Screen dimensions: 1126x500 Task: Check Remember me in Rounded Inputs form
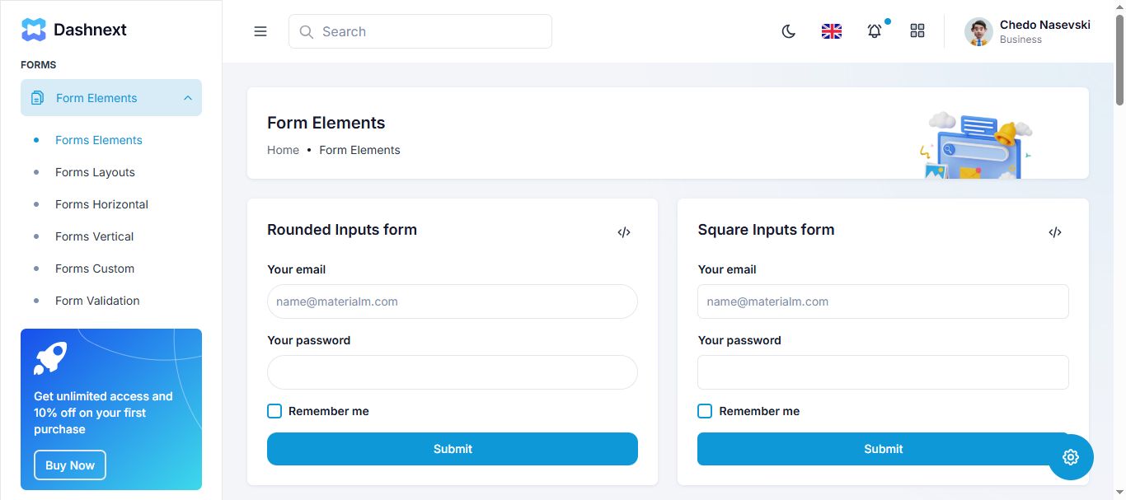tap(274, 411)
